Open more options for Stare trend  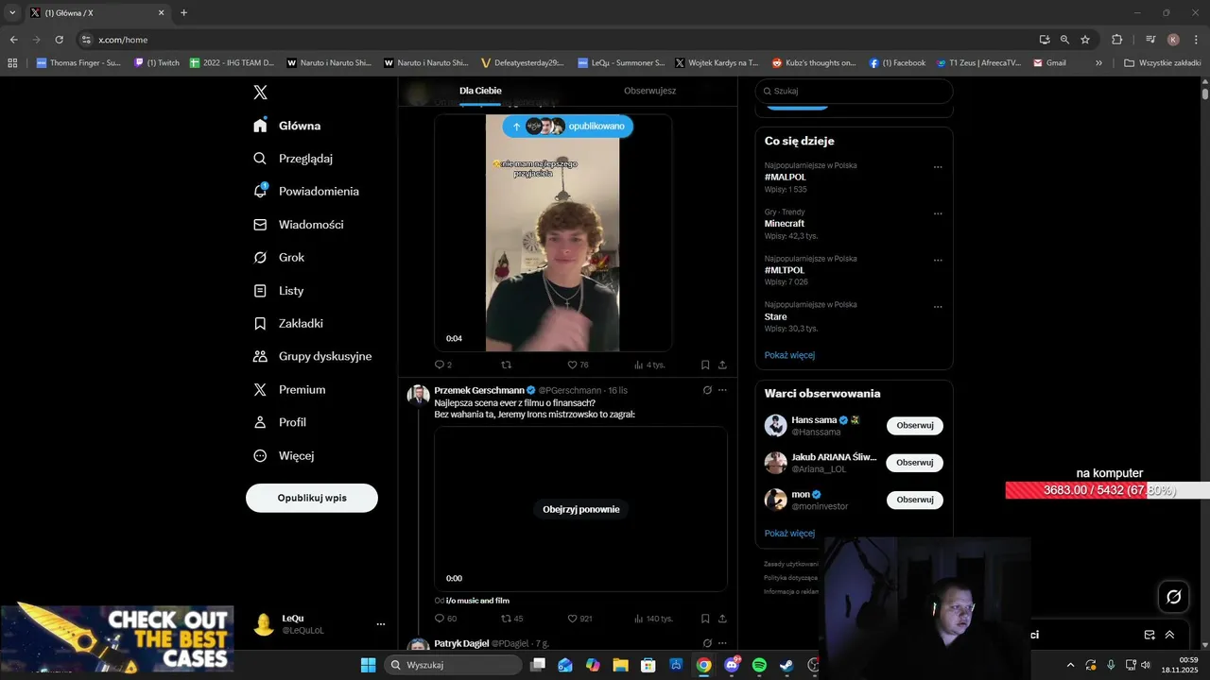pyautogui.click(x=938, y=307)
